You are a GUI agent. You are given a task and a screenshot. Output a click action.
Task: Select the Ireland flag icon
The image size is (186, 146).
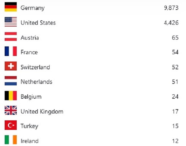11,140
